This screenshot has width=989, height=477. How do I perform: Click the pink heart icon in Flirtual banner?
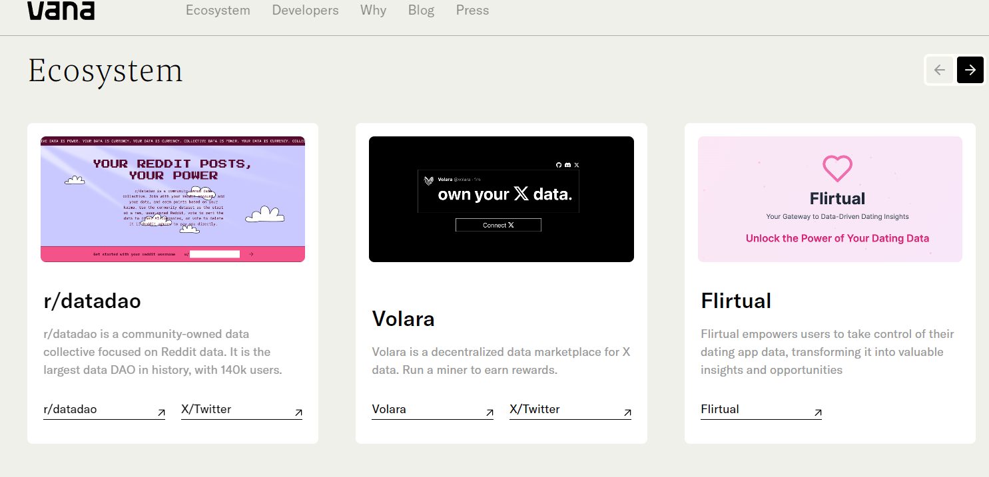tap(837, 168)
